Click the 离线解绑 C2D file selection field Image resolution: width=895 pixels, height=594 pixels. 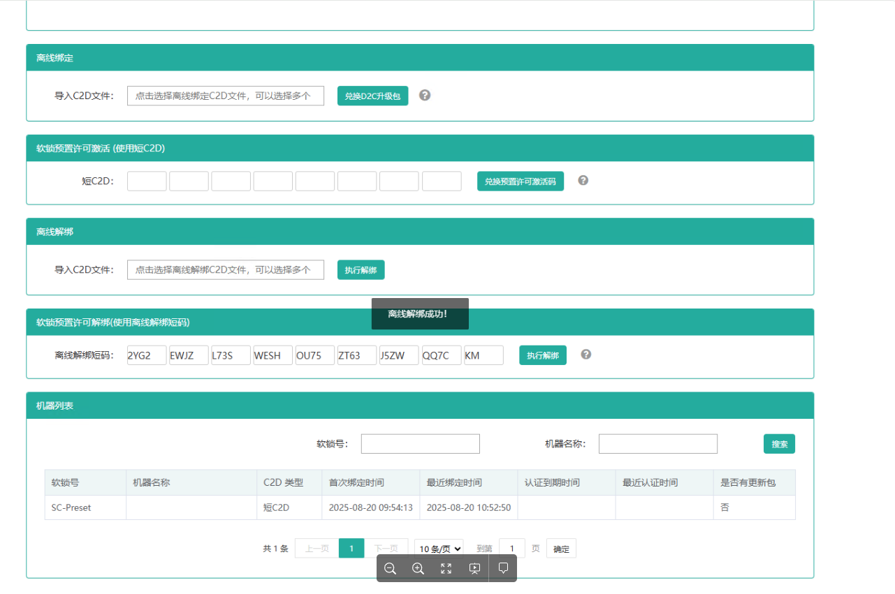pyautogui.click(x=226, y=269)
